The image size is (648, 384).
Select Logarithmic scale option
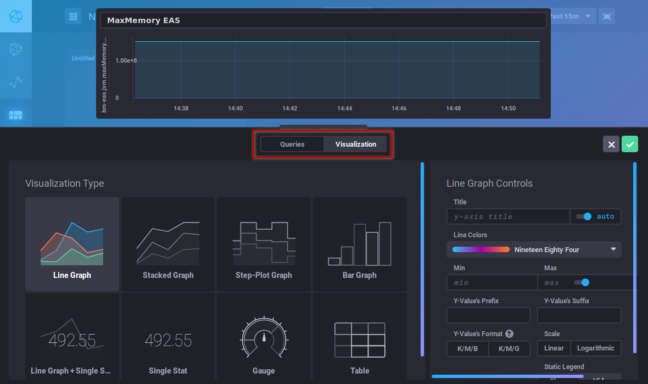(x=596, y=348)
